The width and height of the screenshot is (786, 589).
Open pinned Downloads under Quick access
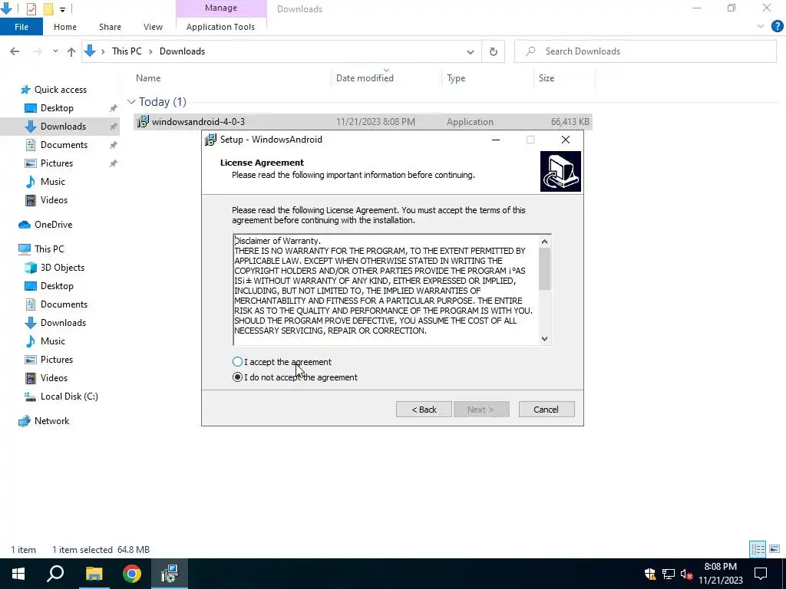[63, 127]
